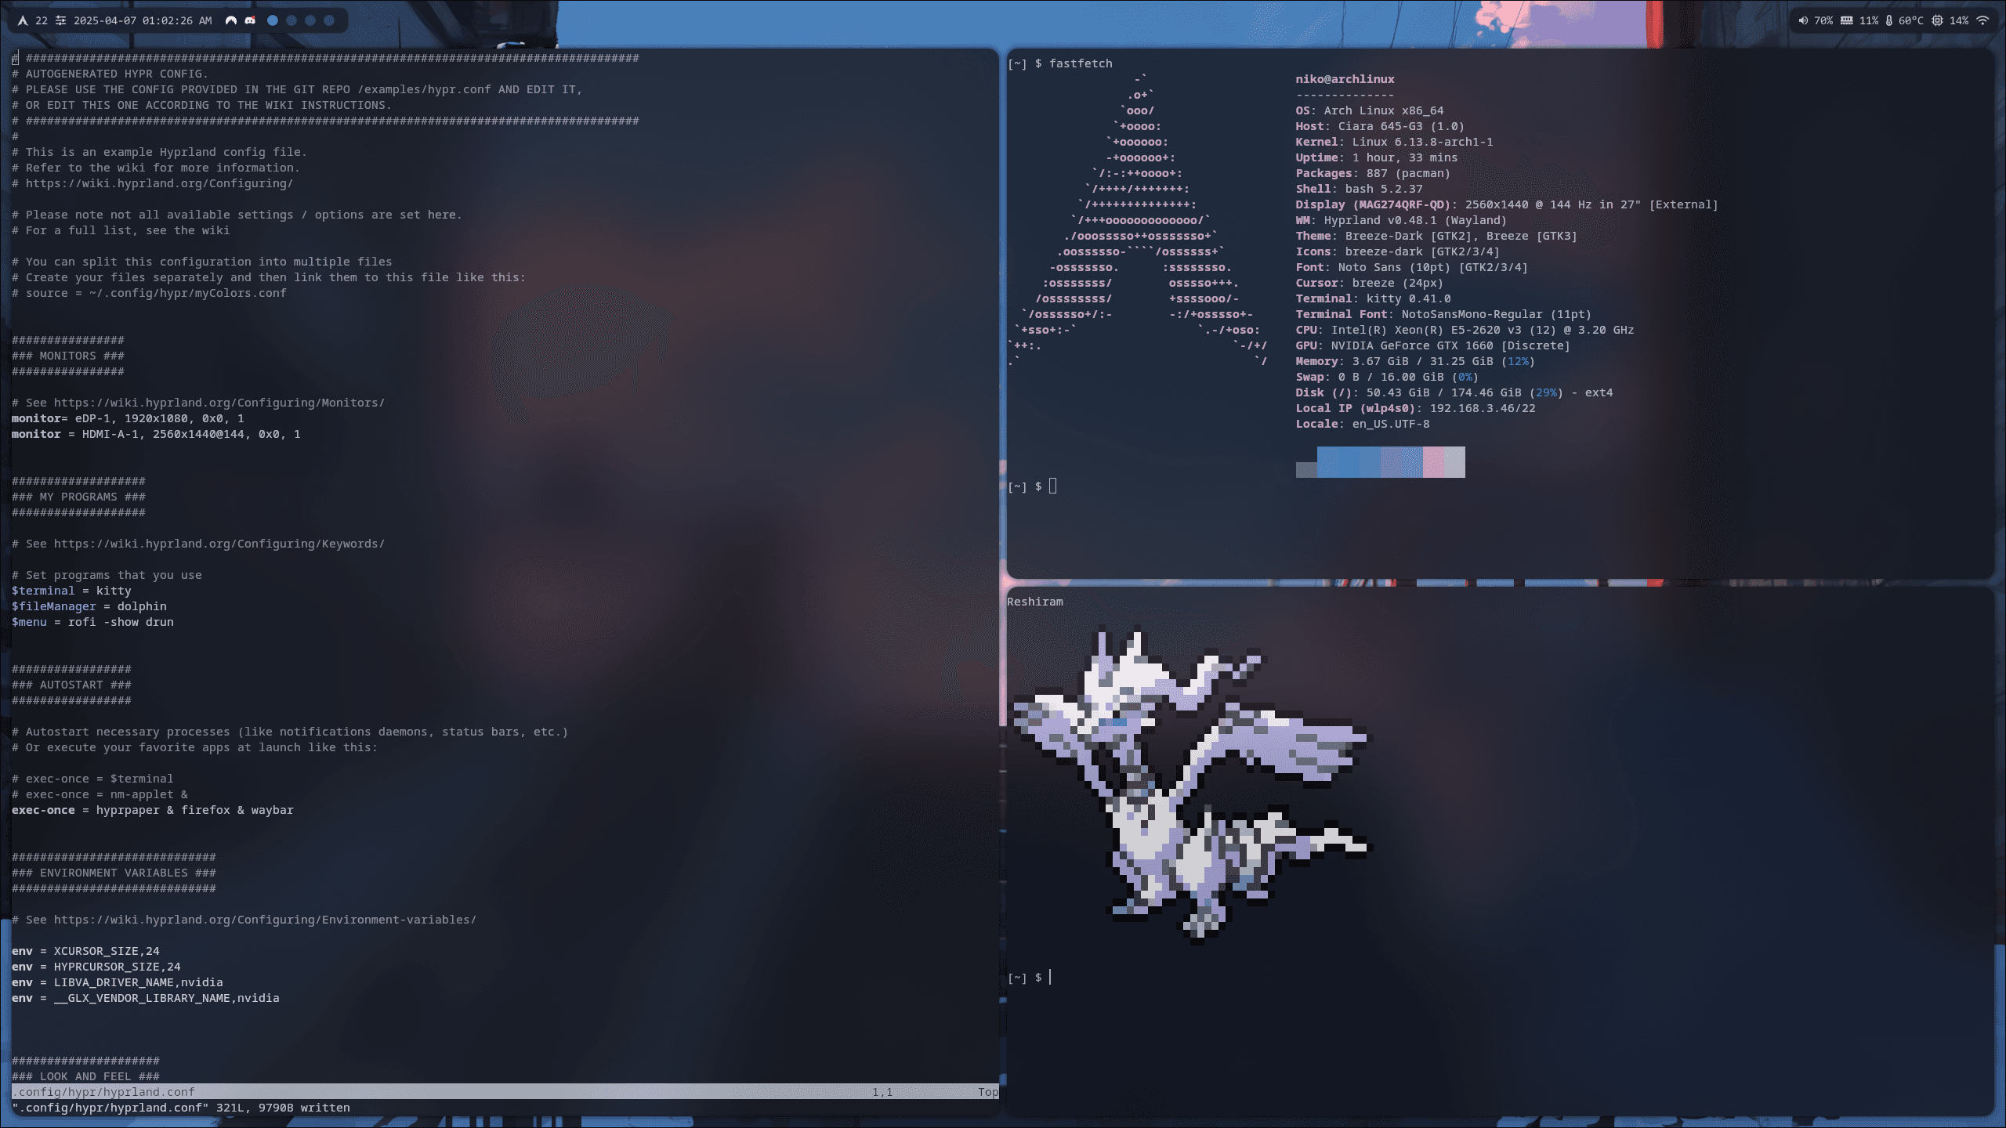Click the "# exec-once = nm-applet &" comment line
The image size is (2006, 1128).
point(100,794)
